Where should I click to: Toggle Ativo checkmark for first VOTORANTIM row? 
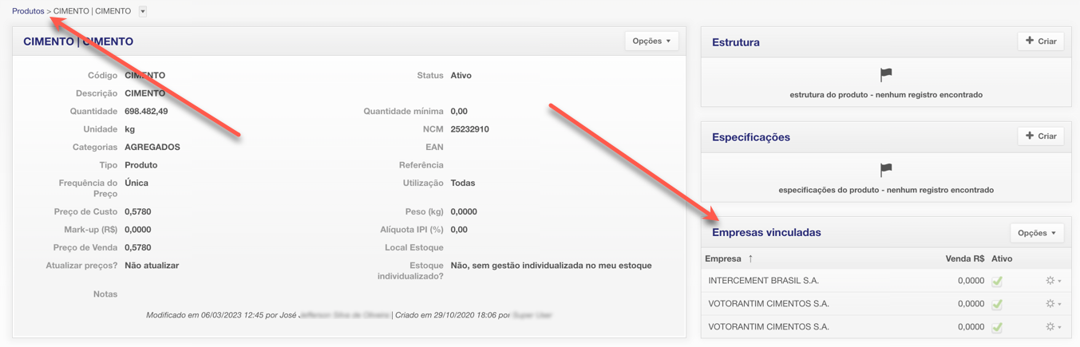997,304
